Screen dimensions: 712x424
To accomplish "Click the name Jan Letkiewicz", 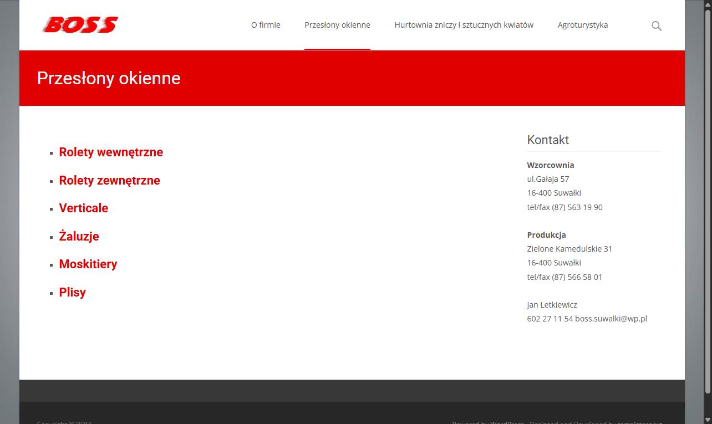I will point(552,305).
